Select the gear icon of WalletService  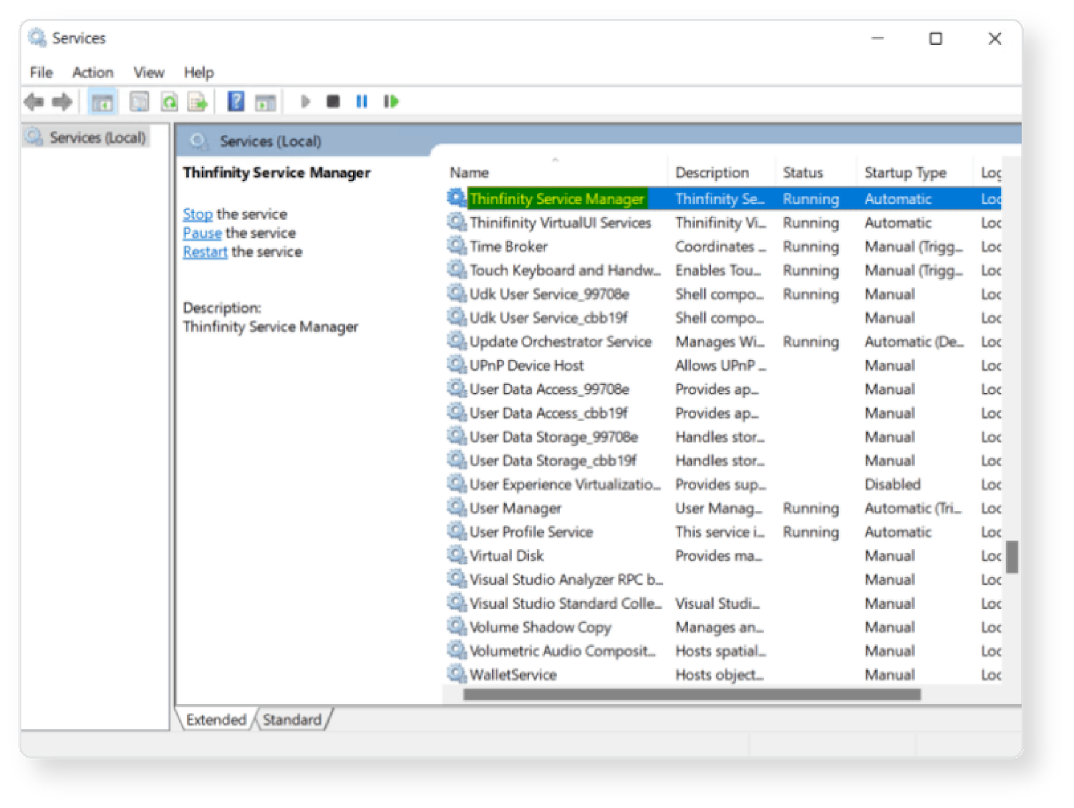[x=456, y=673]
